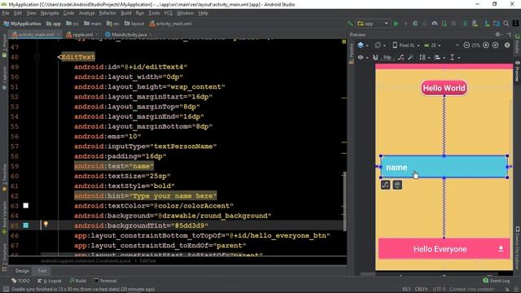This screenshot has height=293, width=521.
Task: Click the lightbulb quick-fix icon on line 65
Action: pyautogui.click(x=46, y=225)
